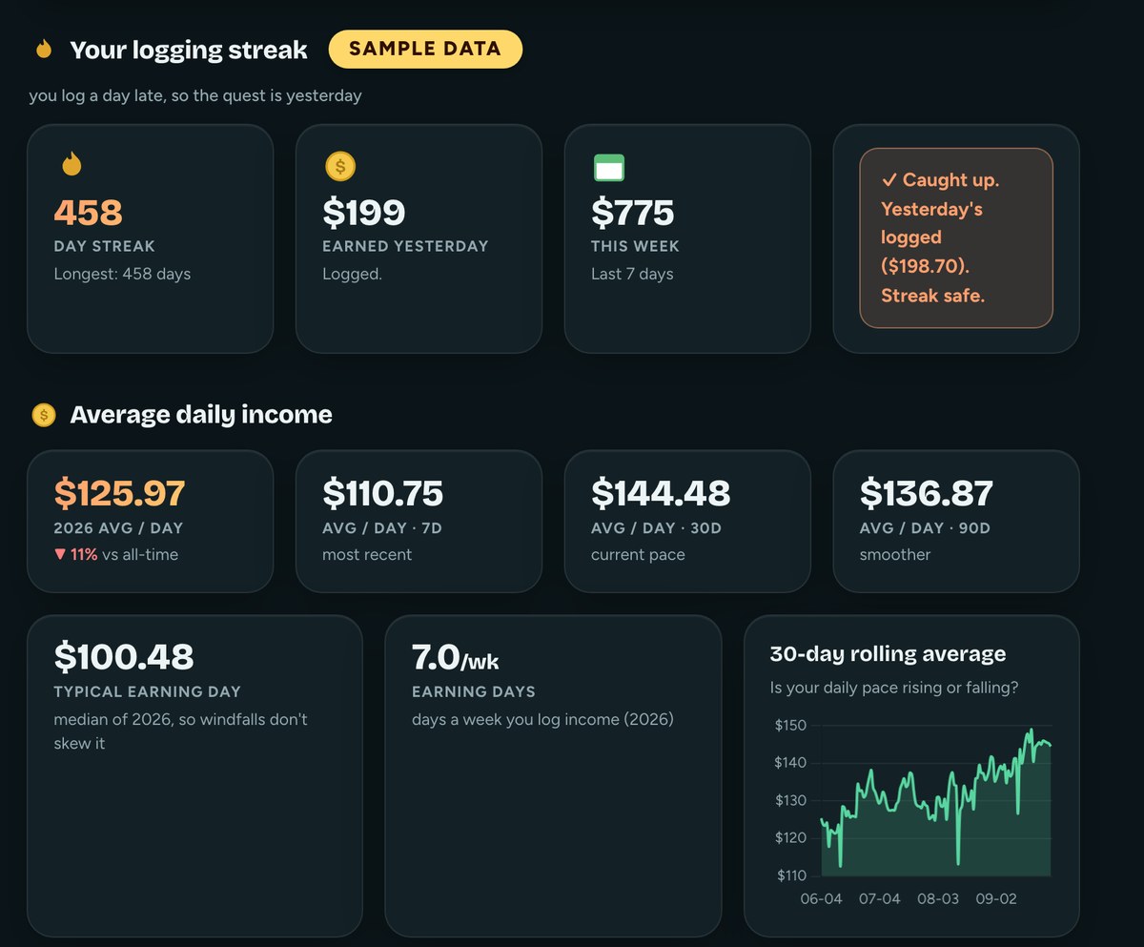Image resolution: width=1144 pixels, height=947 pixels.
Task: Click the 'EARNING DAYS' label
Action: (474, 691)
